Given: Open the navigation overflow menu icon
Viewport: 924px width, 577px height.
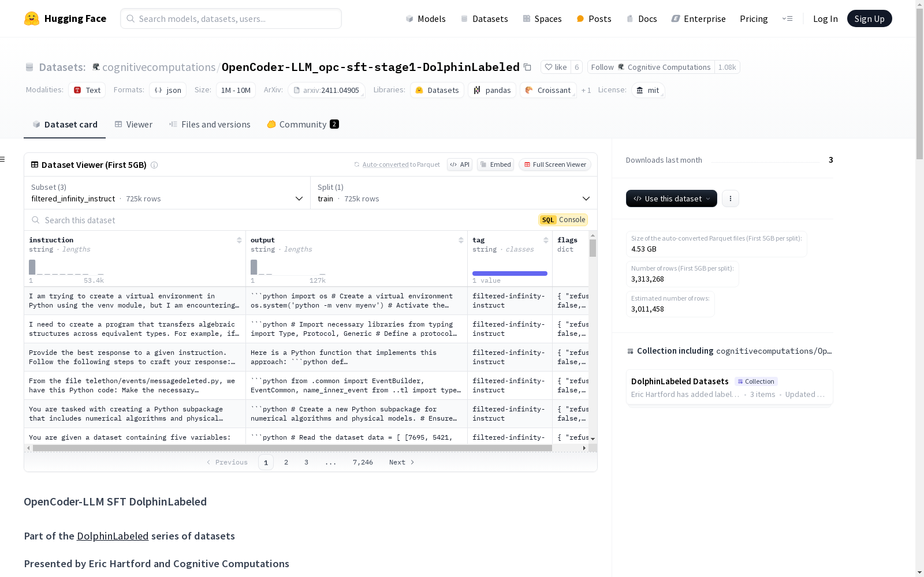Looking at the screenshot, I should tap(787, 18).
